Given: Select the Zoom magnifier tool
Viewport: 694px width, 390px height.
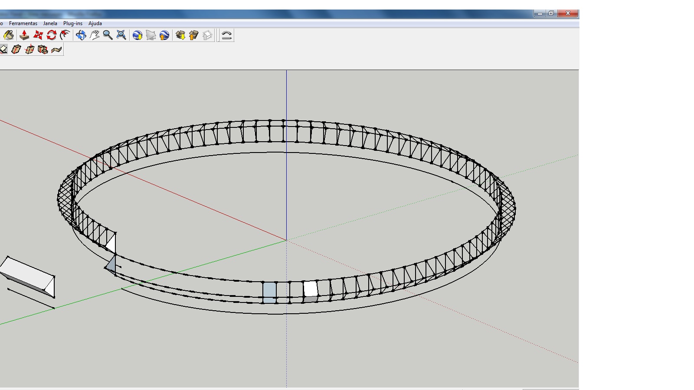Looking at the screenshot, I should click(x=108, y=35).
